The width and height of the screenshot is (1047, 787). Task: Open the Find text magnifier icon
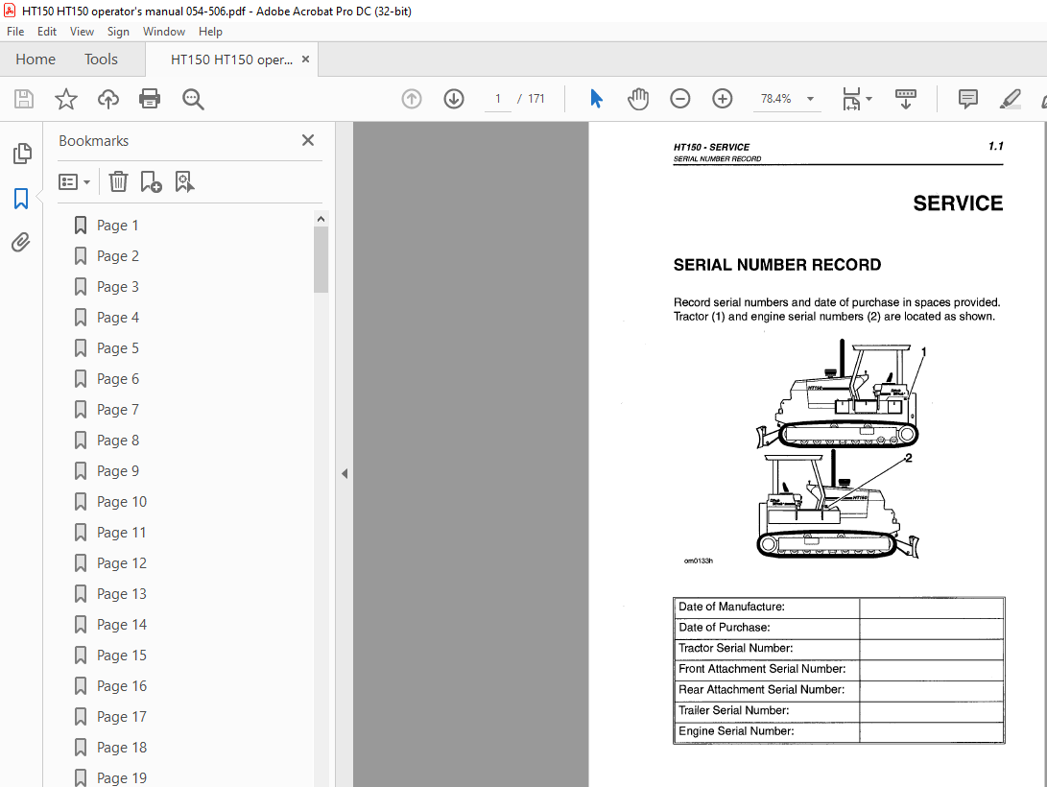193,99
